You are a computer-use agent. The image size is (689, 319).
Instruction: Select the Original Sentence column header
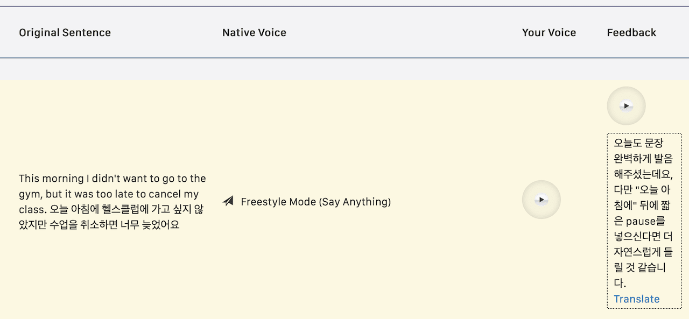pos(65,32)
